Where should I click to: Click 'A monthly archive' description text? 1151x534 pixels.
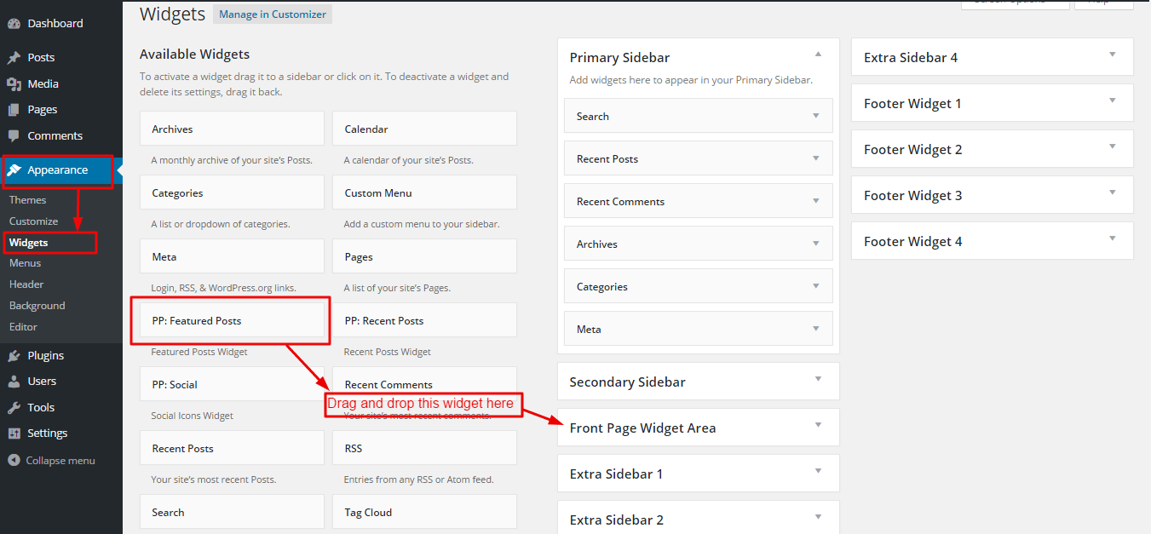click(x=232, y=160)
